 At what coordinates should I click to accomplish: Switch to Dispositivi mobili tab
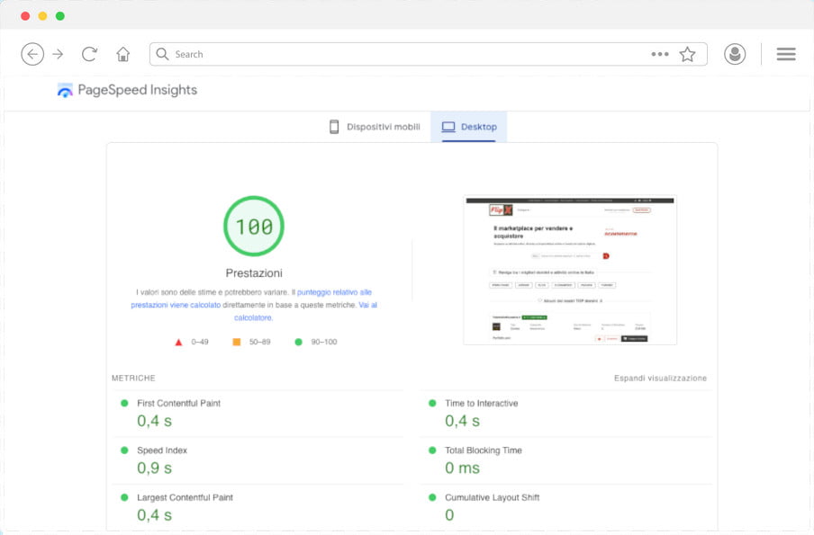pyautogui.click(x=375, y=127)
